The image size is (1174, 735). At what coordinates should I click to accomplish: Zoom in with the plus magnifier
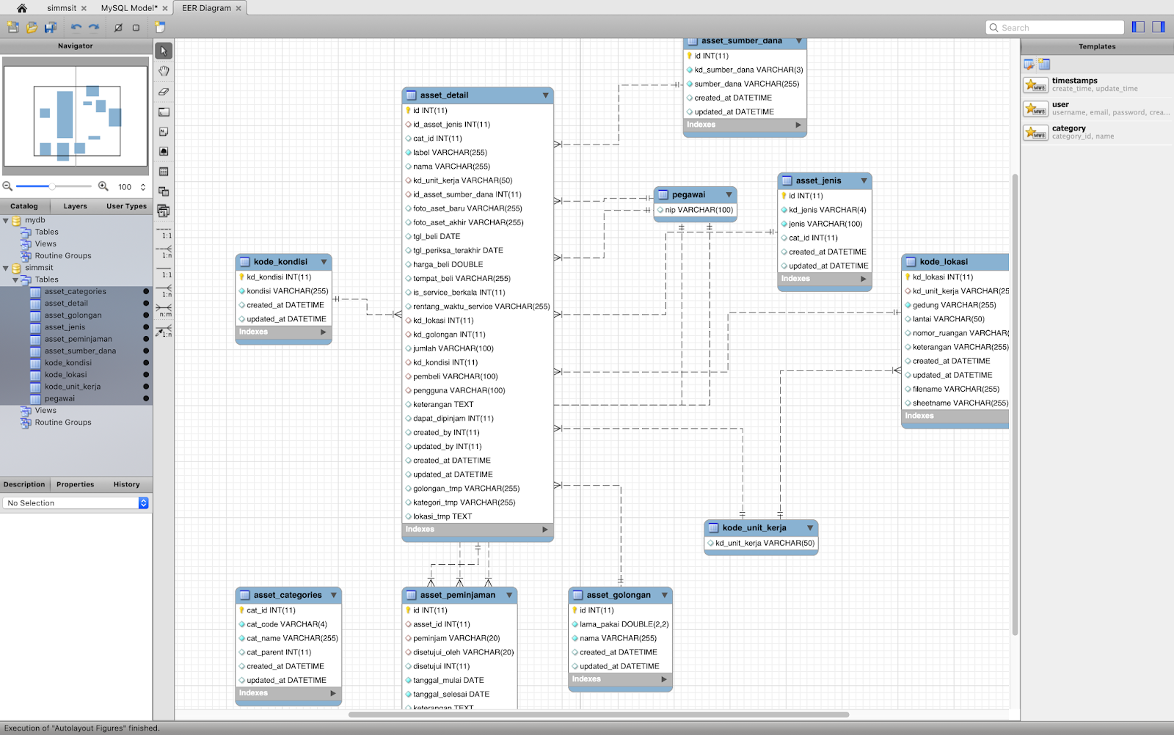point(103,186)
